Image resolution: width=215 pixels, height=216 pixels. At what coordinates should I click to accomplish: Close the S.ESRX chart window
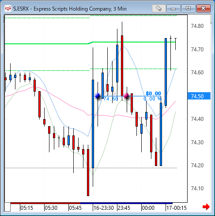coord(204,8)
